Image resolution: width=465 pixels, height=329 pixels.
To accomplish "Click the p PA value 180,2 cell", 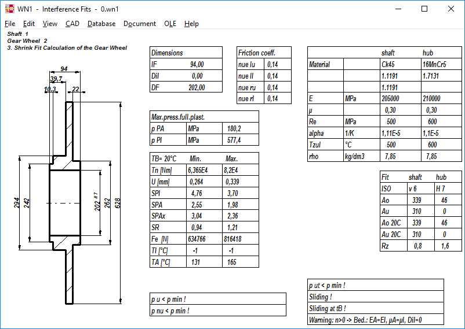I will click(234, 128).
